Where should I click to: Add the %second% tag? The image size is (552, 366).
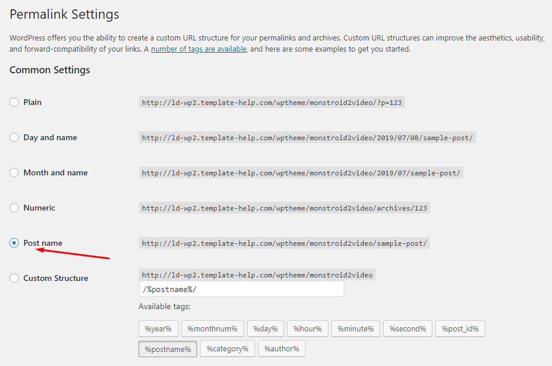(x=408, y=328)
